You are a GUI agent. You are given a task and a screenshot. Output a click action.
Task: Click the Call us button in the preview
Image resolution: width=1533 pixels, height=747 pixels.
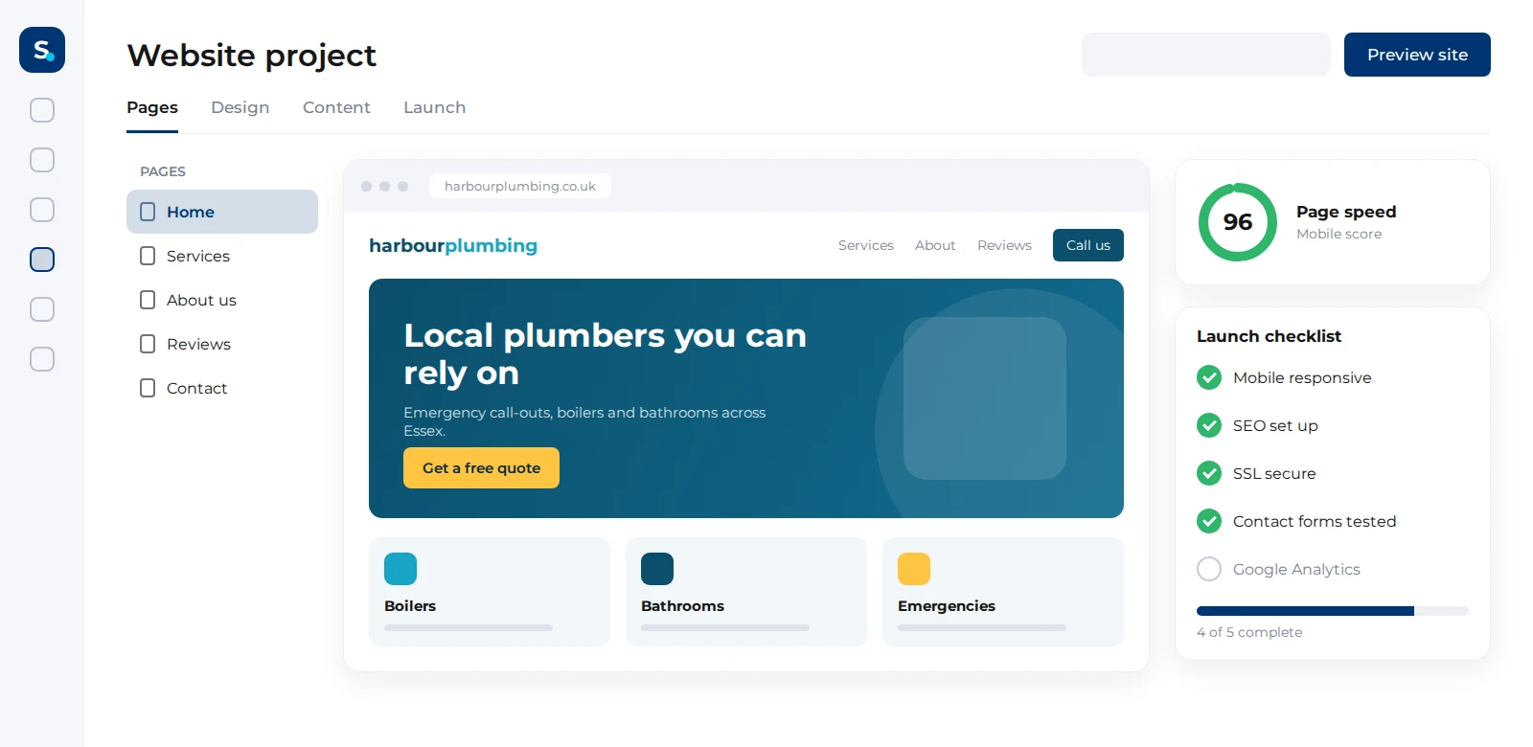[1088, 245]
